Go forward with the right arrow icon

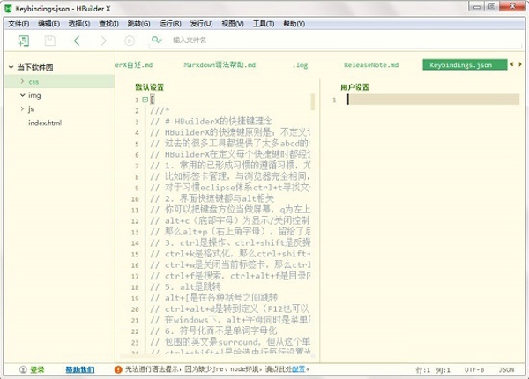(103, 41)
